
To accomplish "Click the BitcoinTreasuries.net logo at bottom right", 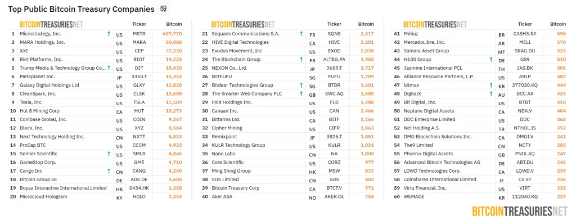I will point(520,211).
